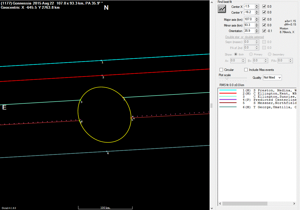Click the Orientation value field
This screenshot has height=210, width=300.
(x=250, y=31)
